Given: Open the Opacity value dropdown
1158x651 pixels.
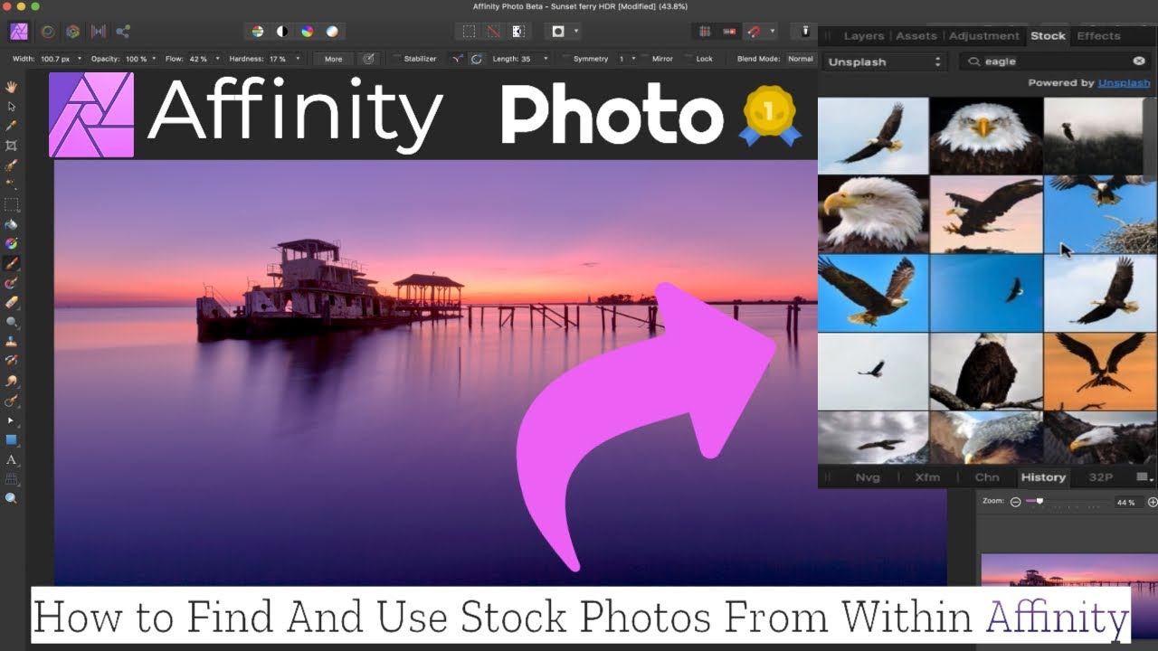Looking at the screenshot, I should [x=155, y=59].
